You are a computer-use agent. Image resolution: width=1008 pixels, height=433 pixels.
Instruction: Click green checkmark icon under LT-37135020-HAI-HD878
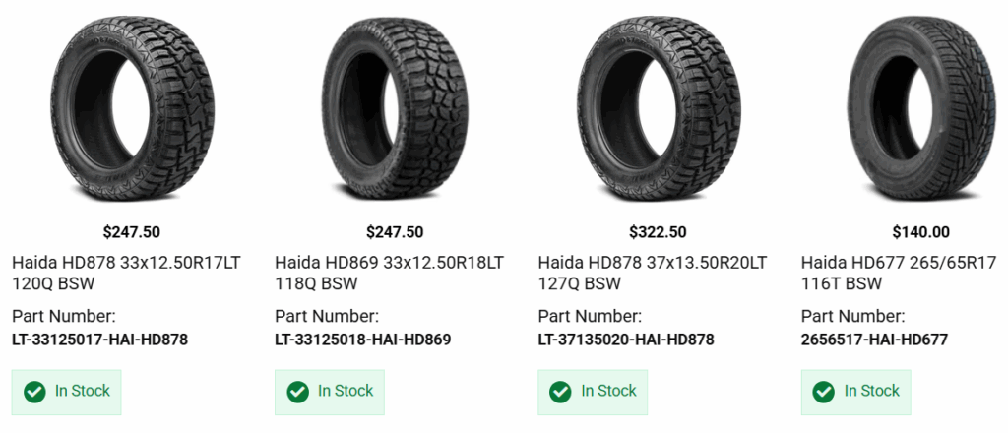561,392
